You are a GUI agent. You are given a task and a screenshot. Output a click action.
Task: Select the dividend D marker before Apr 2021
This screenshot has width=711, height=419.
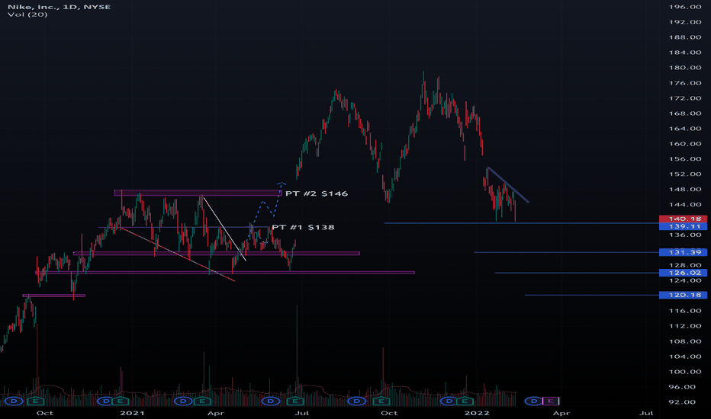coord(183,401)
